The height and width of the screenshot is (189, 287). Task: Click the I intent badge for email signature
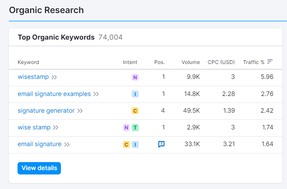pos(135,145)
